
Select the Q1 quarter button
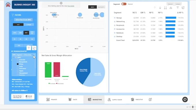point(15,39)
